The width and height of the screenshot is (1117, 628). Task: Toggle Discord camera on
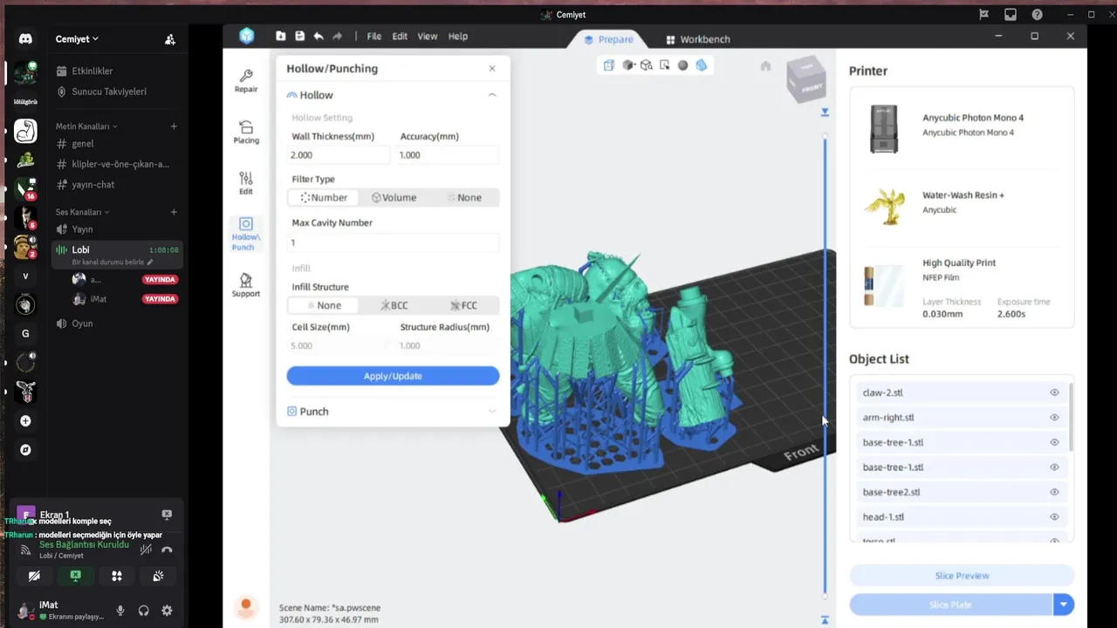coord(34,576)
